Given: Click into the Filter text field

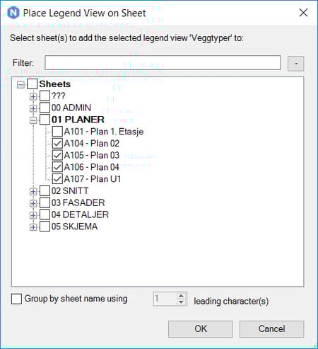Looking at the screenshot, I should pyautogui.click(x=163, y=63).
